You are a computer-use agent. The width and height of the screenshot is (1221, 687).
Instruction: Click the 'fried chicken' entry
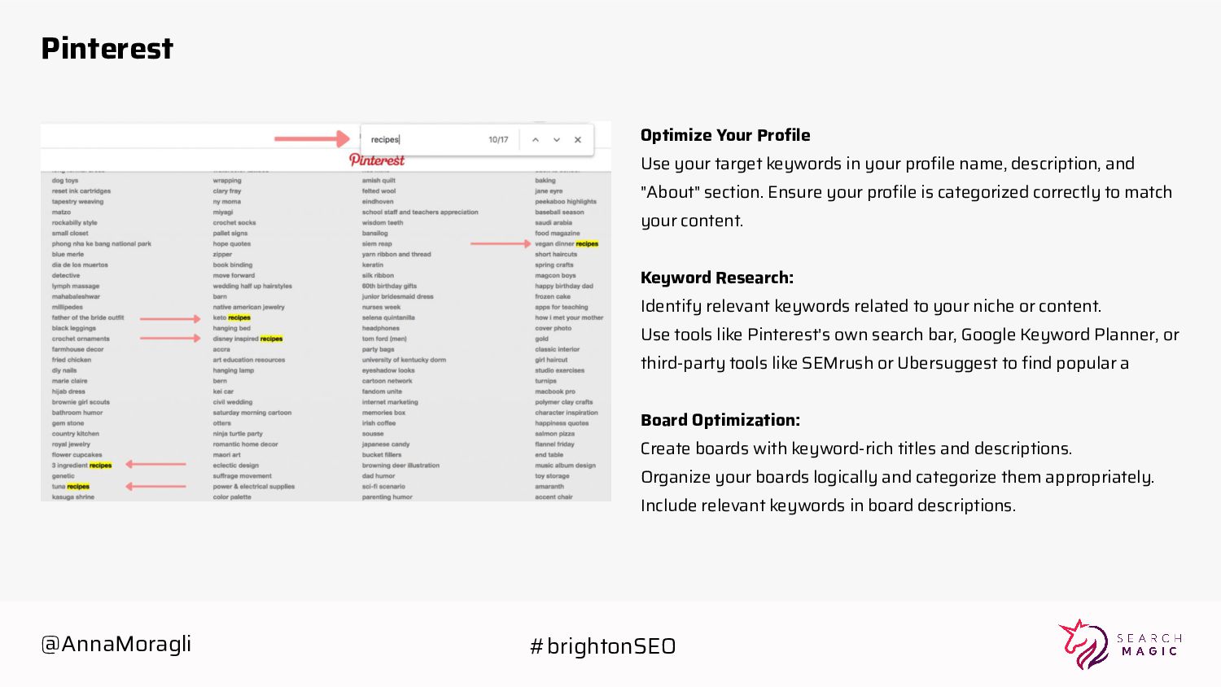point(72,361)
